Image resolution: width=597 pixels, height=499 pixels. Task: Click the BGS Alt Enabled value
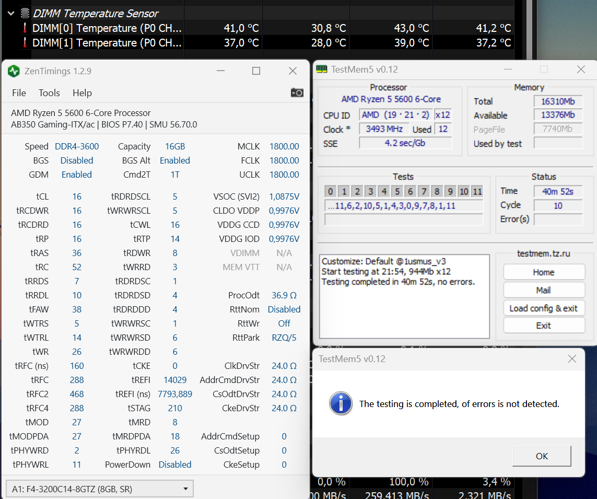point(175,160)
